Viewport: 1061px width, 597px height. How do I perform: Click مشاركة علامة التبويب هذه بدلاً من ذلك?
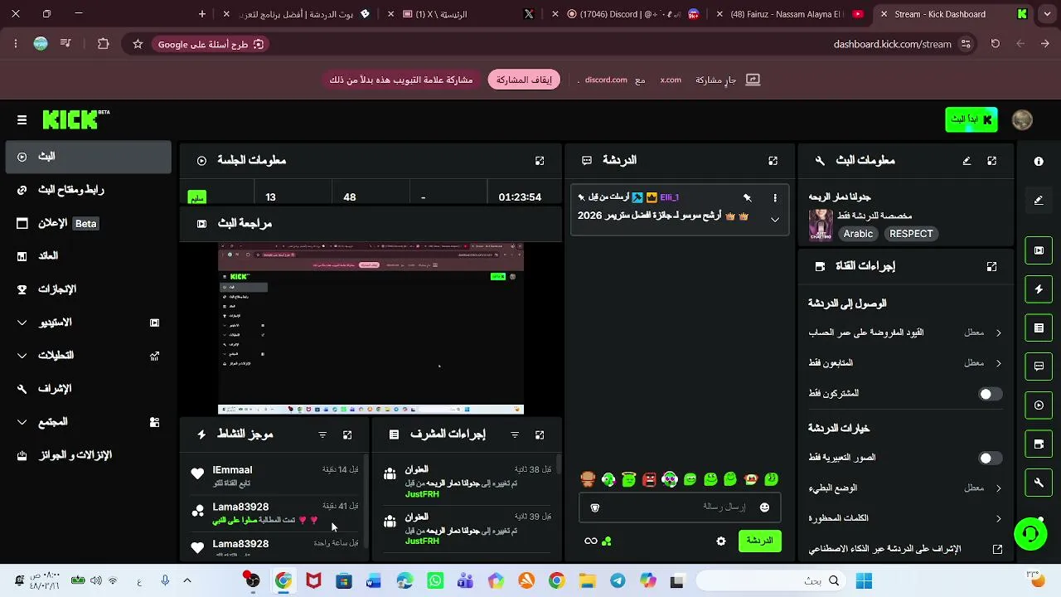(401, 80)
